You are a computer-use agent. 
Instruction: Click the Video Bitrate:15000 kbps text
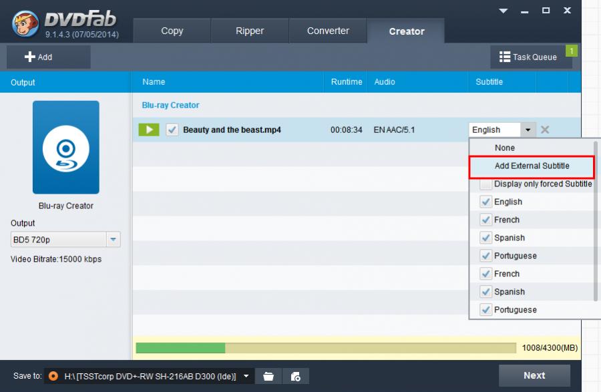[56, 259]
